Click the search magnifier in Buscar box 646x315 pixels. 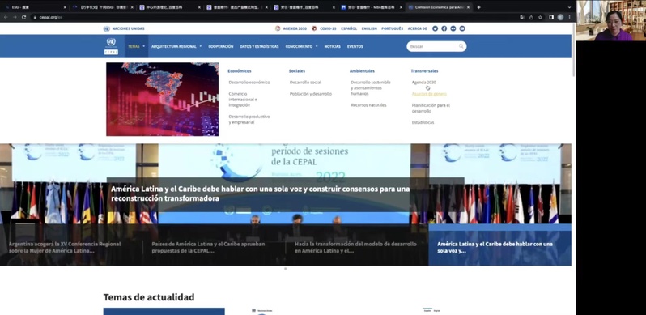[x=461, y=46]
